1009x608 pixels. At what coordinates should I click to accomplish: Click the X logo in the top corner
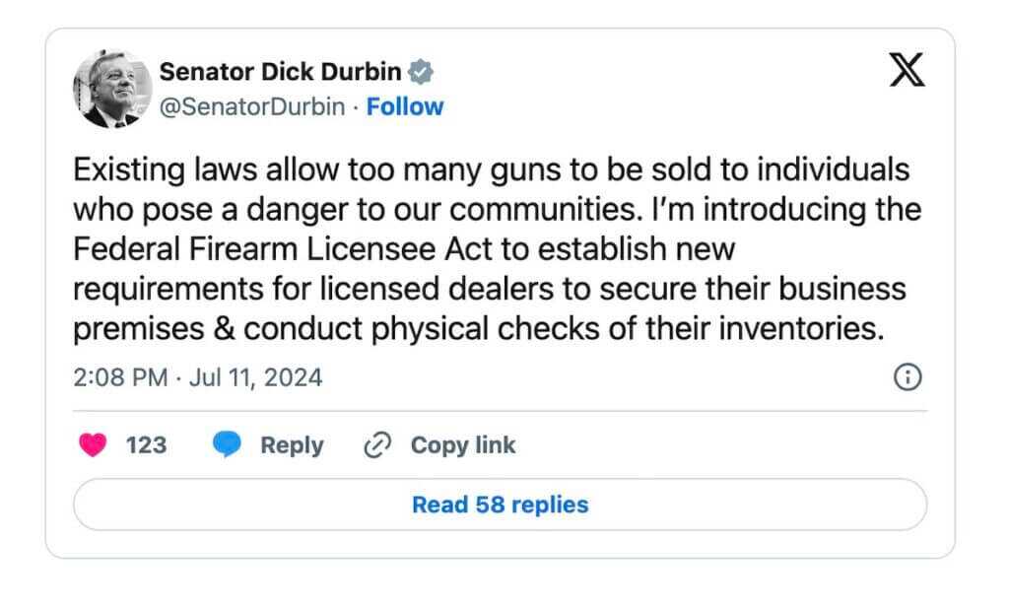click(908, 69)
